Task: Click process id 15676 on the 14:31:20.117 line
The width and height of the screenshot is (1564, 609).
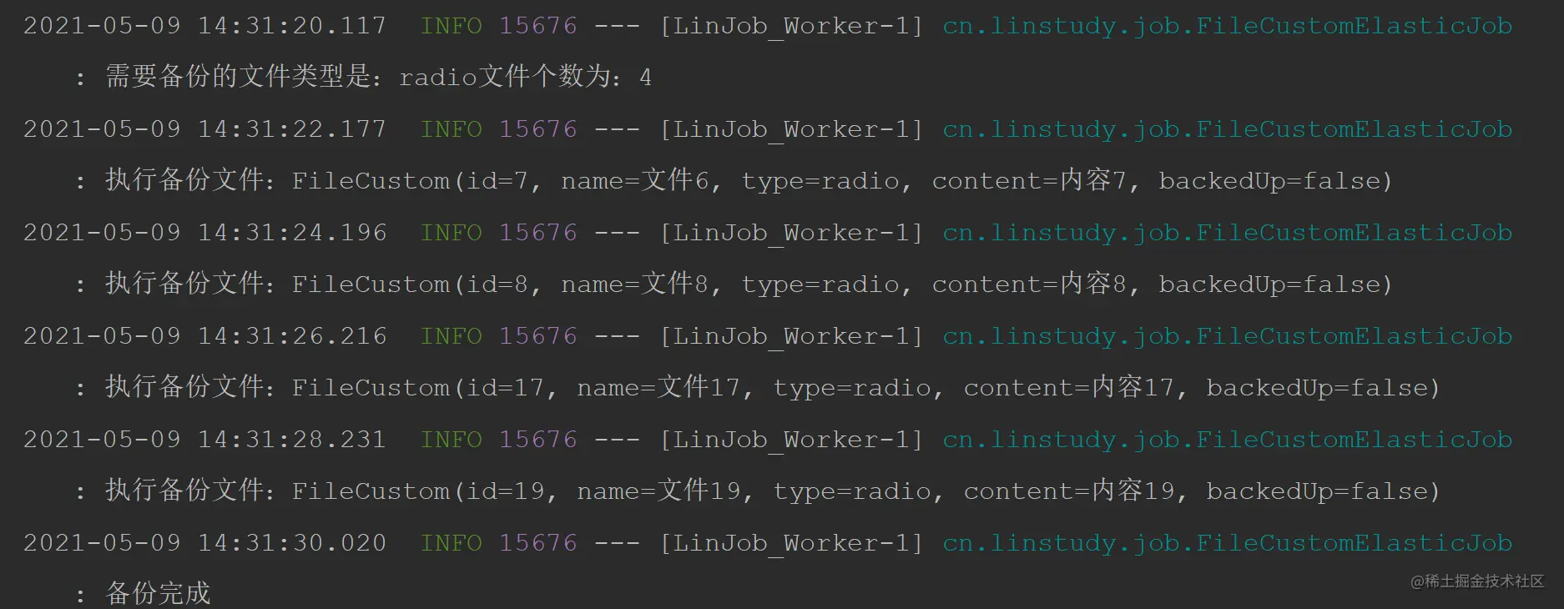Action: [538, 26]
